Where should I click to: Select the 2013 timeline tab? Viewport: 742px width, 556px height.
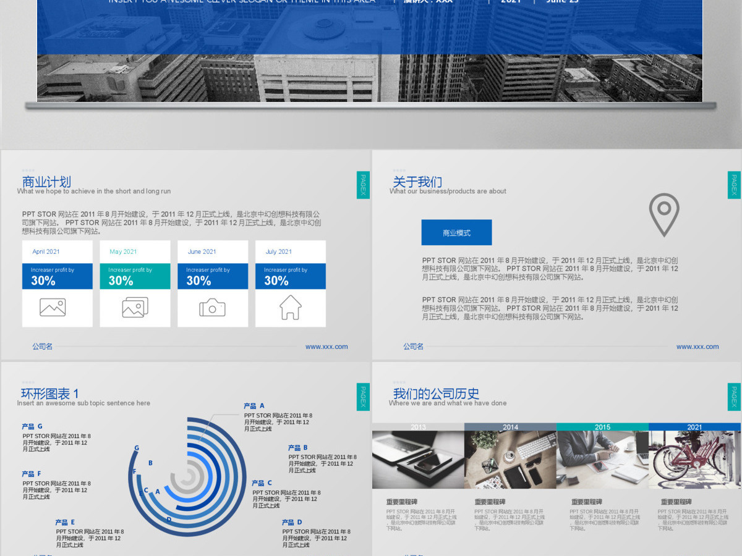[418, 427]
